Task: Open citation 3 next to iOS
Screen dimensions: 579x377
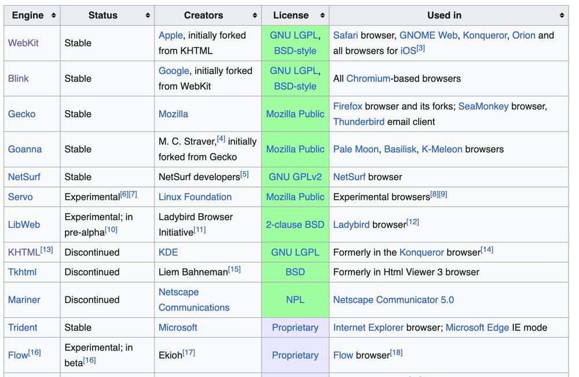Action: coord(420,49)
